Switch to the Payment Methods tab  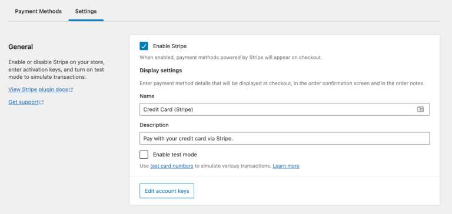(x=38, y=12)
